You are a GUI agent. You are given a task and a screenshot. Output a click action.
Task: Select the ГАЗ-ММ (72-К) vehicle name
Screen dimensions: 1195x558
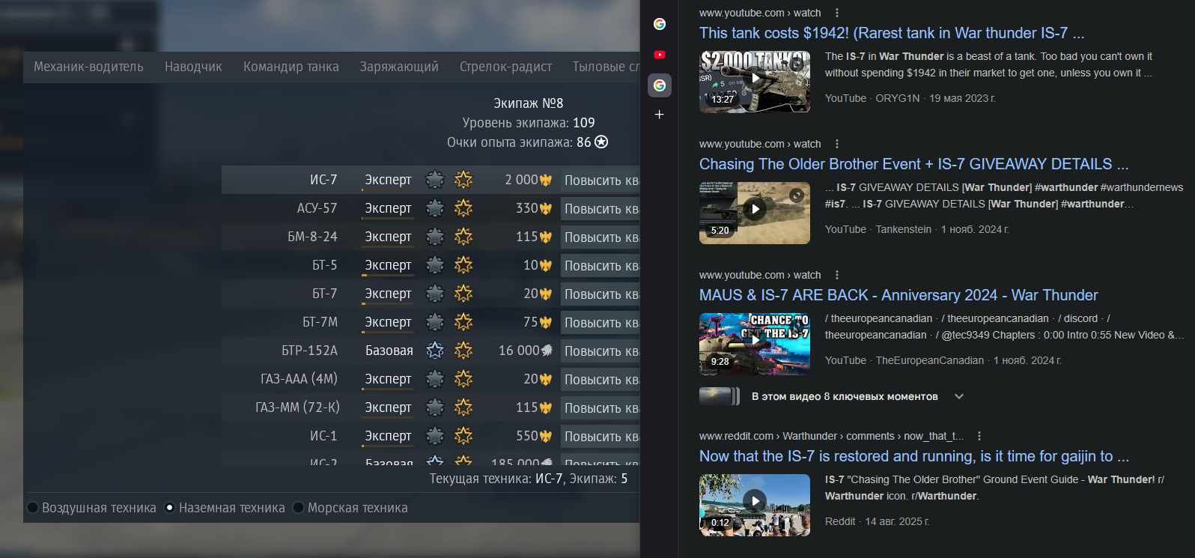[x=297, y=407]
